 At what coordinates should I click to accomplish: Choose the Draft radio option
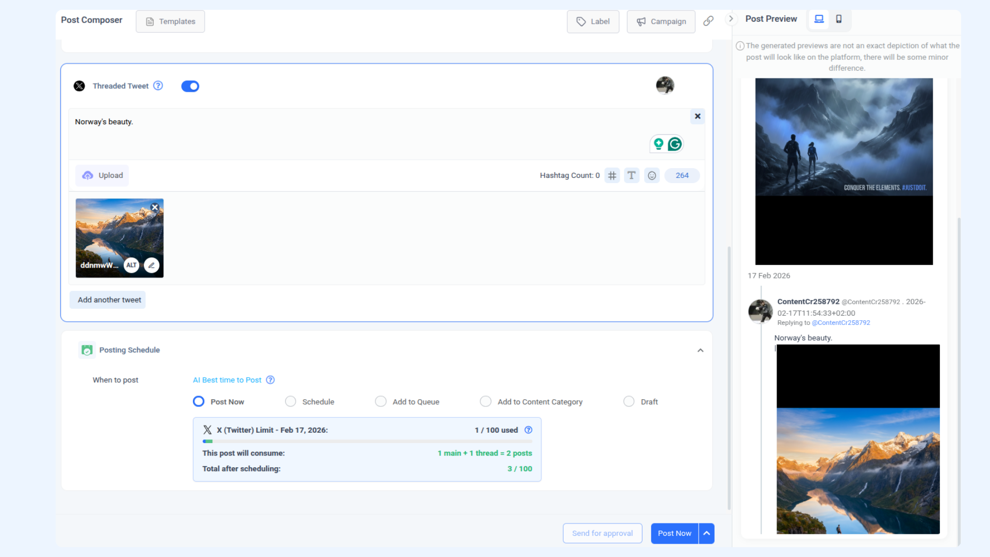[629, 401]
